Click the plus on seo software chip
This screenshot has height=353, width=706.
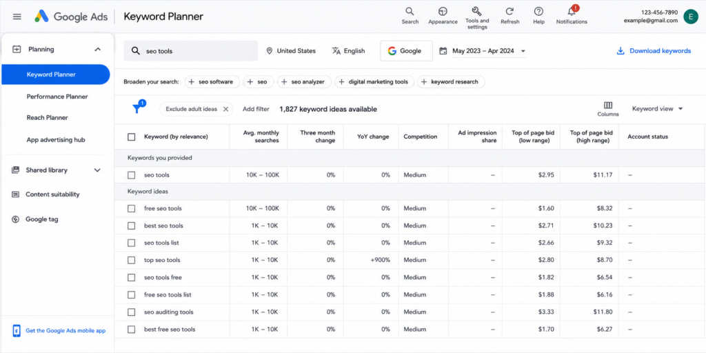click(x=192, y=82)
